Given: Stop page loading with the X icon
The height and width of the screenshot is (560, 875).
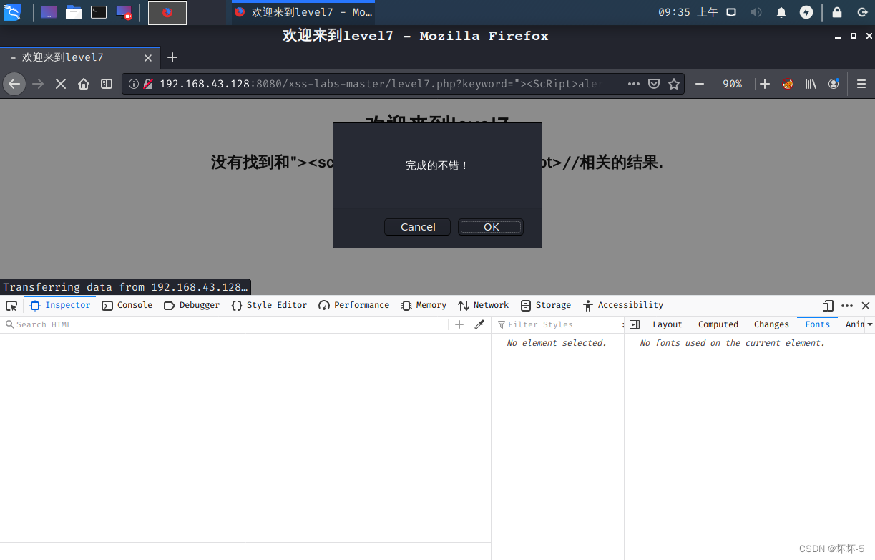Looking at the screenshot, I should click(x=60, y=84).
